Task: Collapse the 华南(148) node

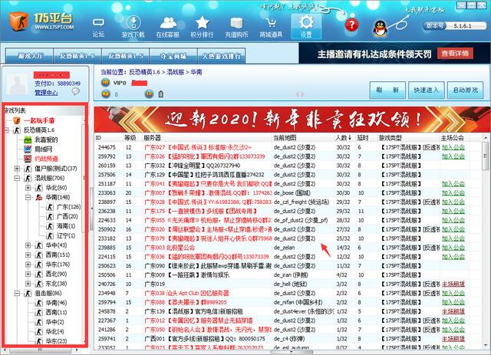Action: pos(28,197)
